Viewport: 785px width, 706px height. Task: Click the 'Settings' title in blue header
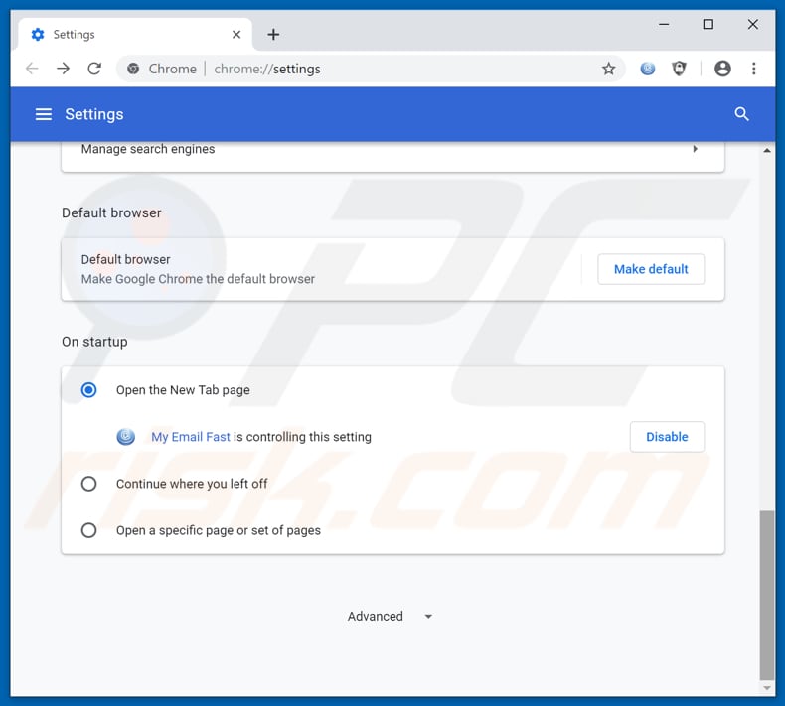click(x=94, y=114)
